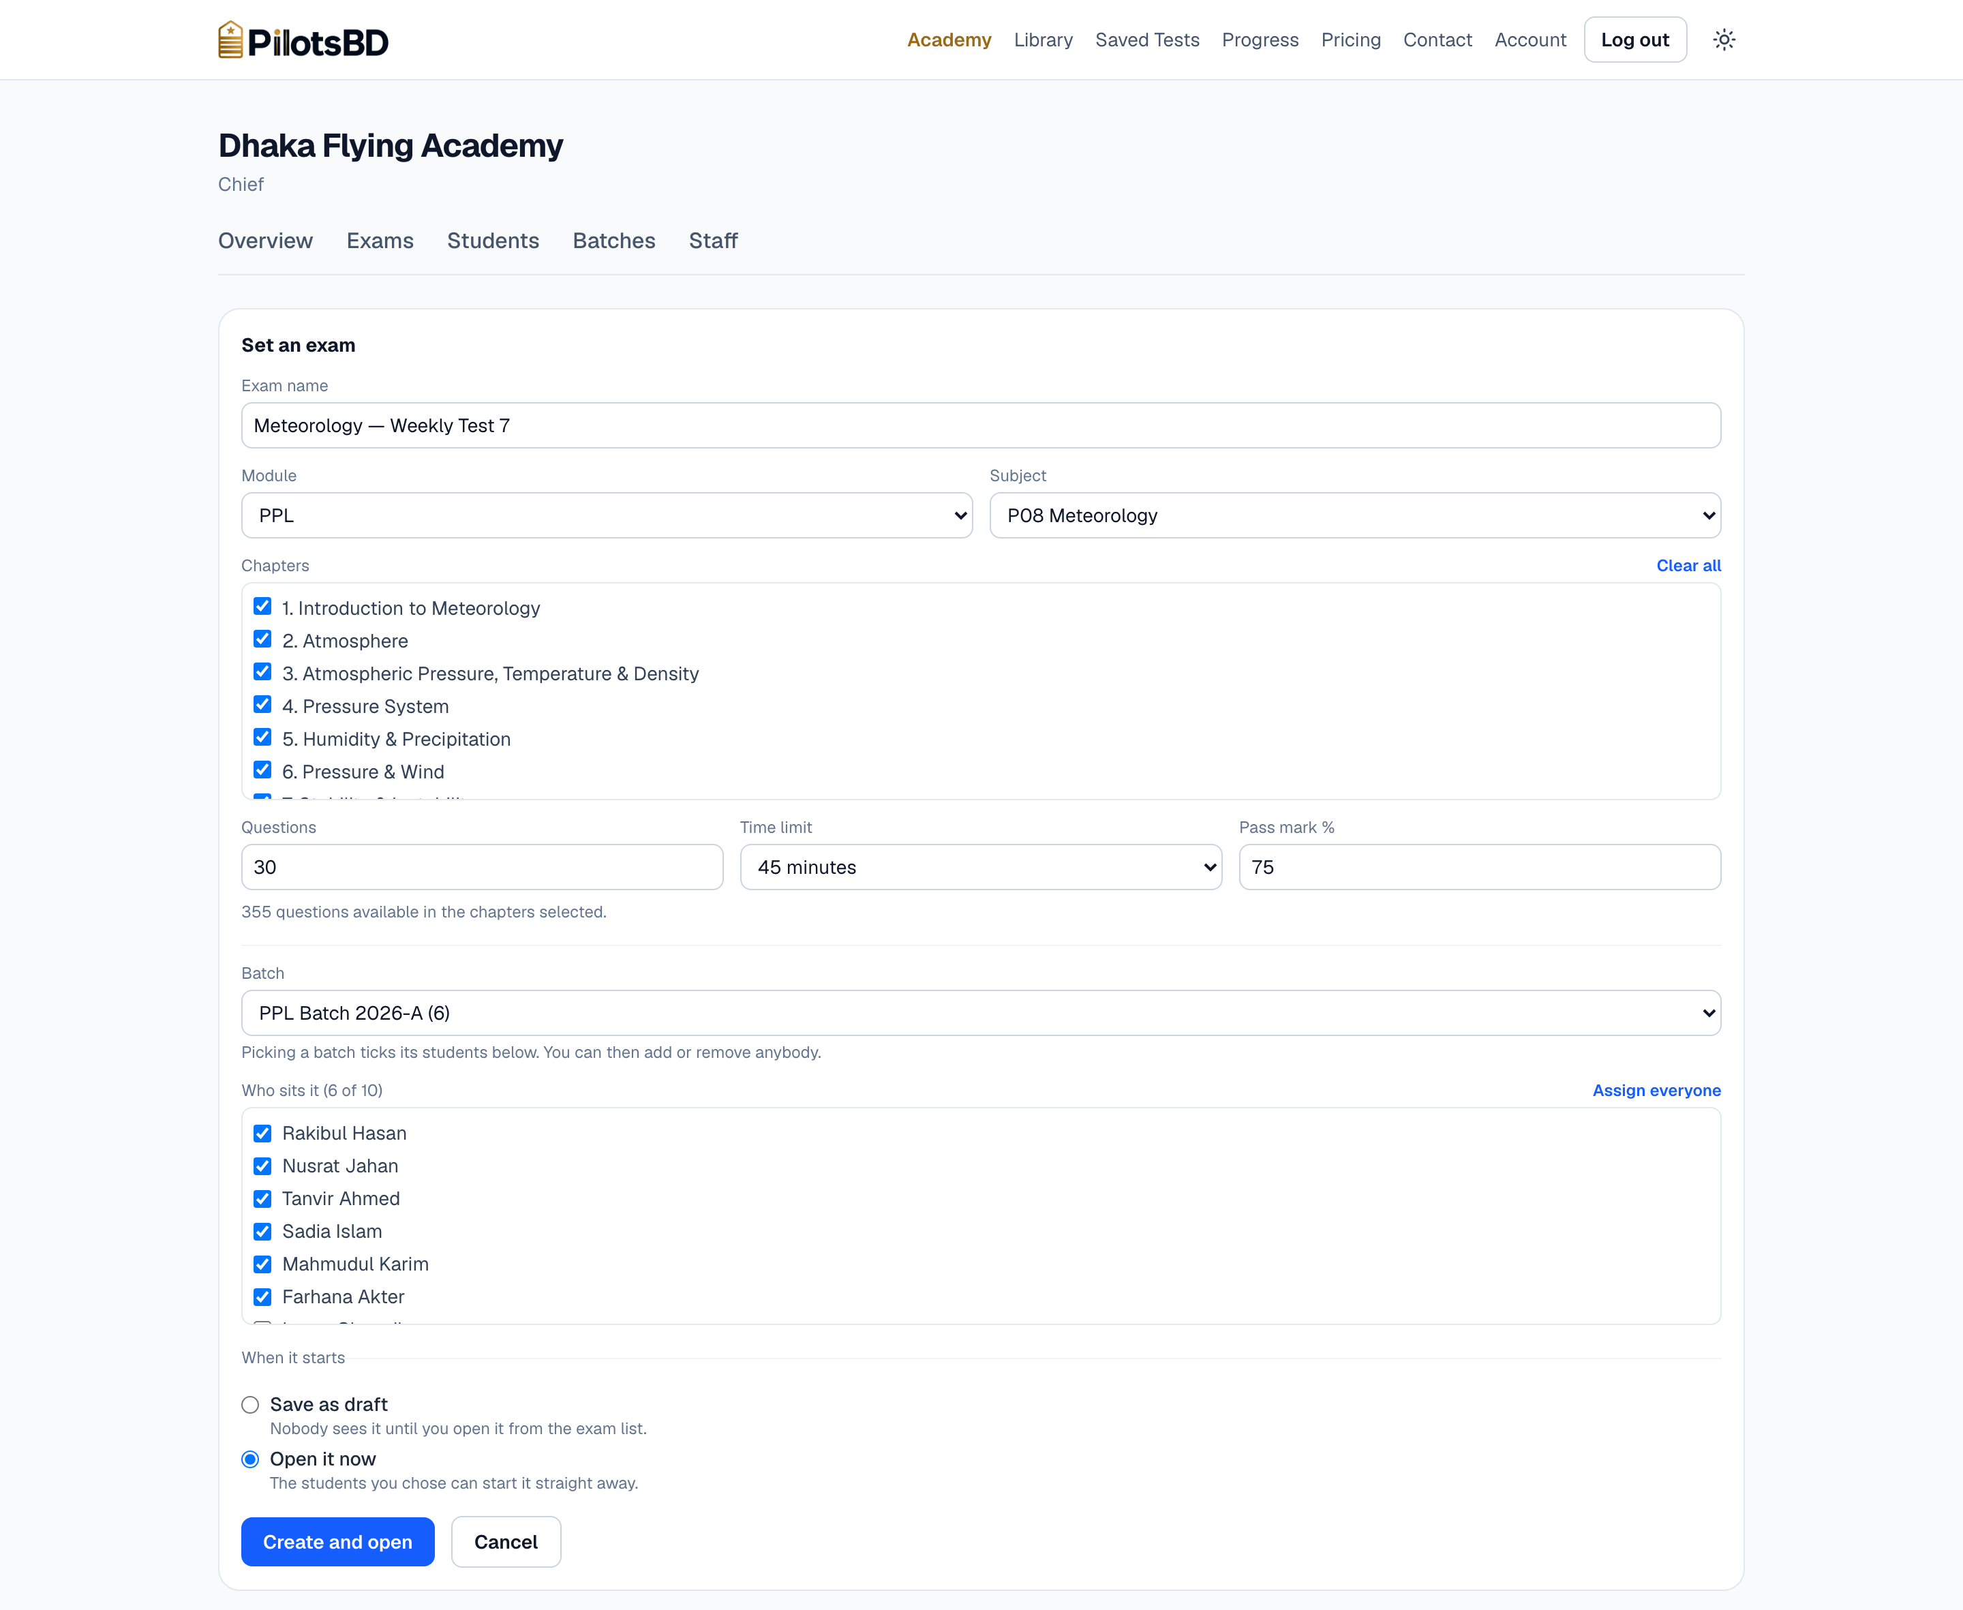Open Saved Tests in top navigation
This screenshot has height=1610, width=1963.
[x=1147, y=40]
